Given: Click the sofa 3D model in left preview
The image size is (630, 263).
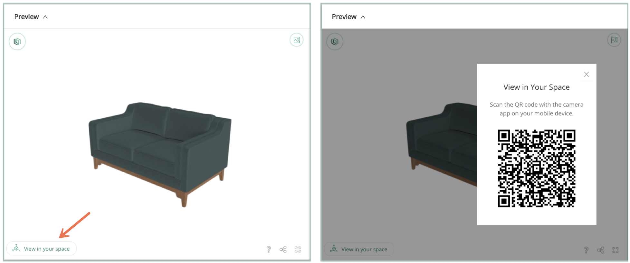Looking at the screenshot, I should tap(160, 154).
